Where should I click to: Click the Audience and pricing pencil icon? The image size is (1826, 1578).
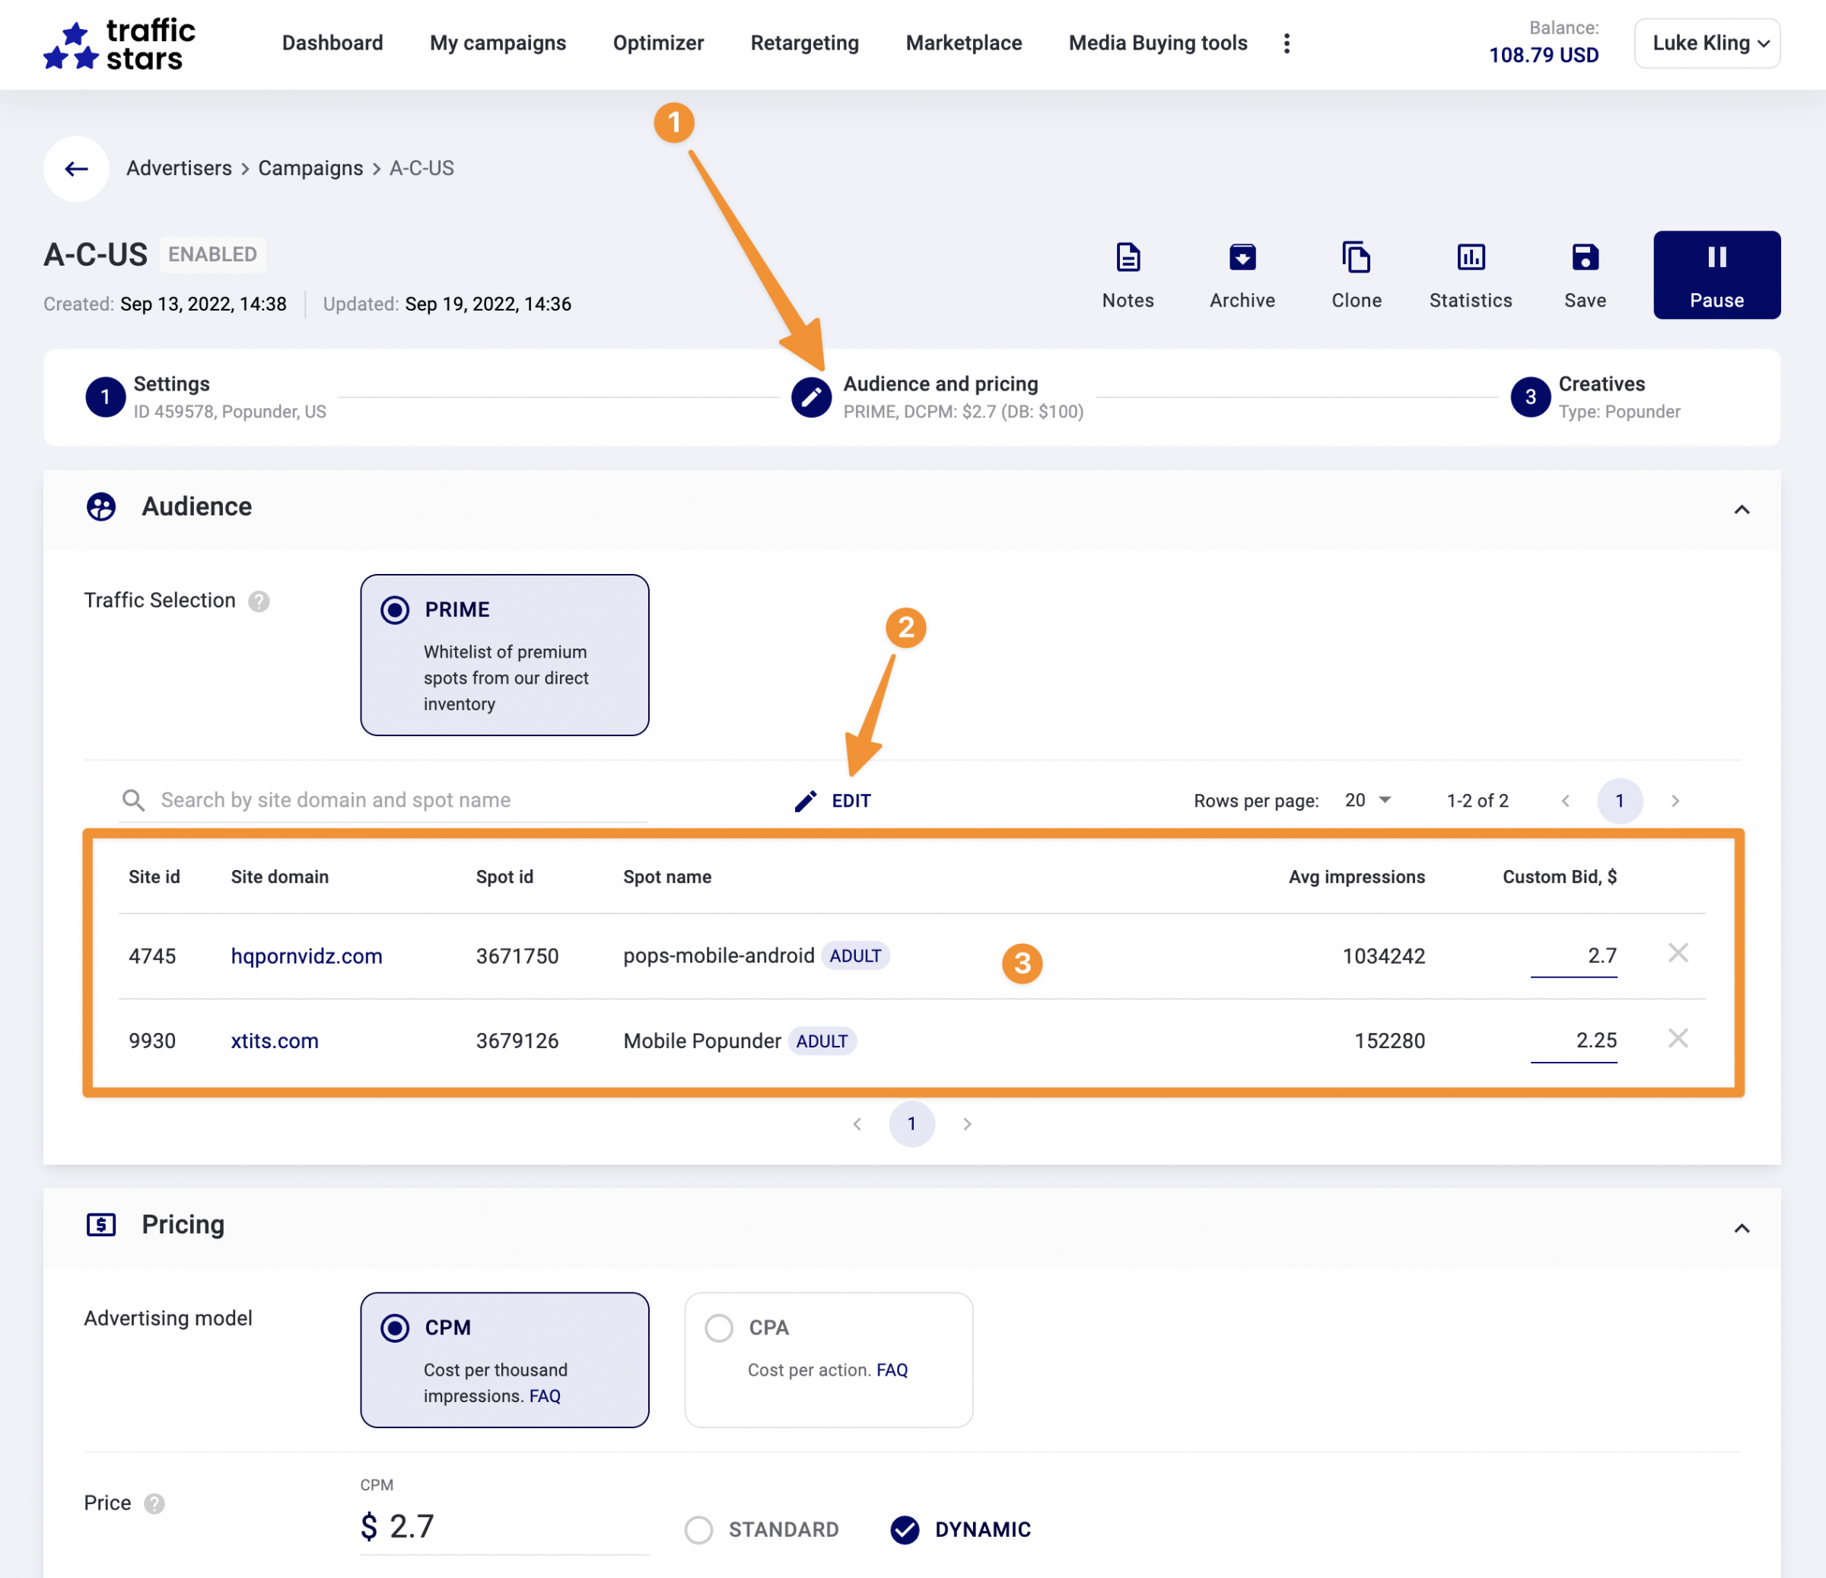[x=811, y=397]
